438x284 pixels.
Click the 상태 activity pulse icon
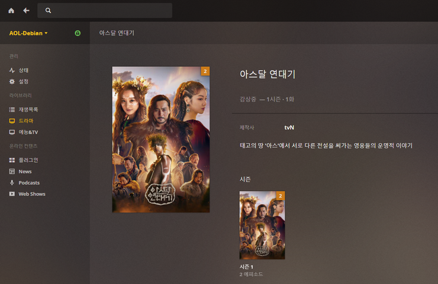click(12, 70)
